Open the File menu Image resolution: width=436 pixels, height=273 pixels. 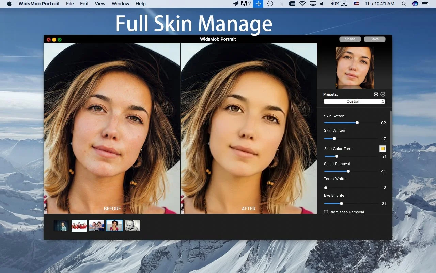(x=70, y=4)
